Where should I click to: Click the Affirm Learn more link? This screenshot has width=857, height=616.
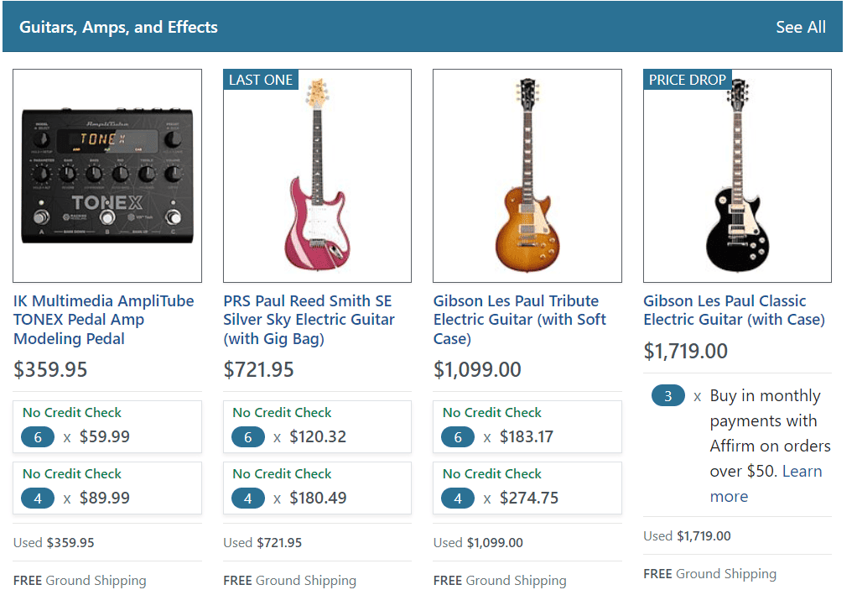(765, 484)
